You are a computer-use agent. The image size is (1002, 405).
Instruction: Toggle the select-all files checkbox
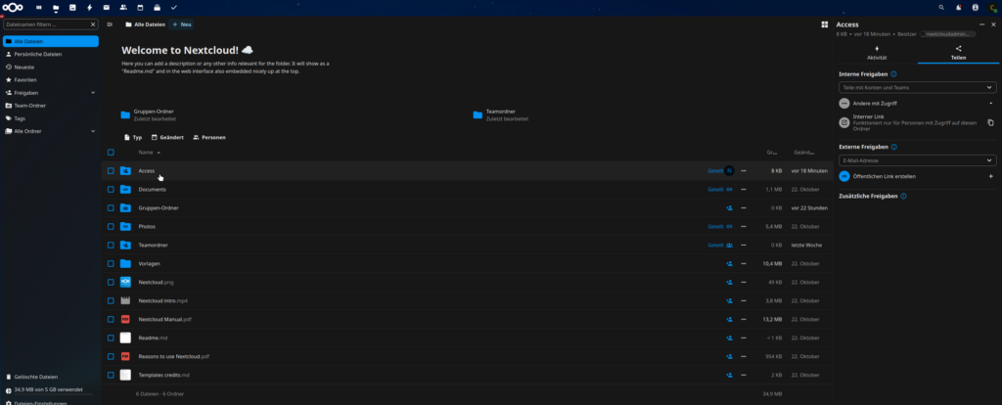click(111, 153)
